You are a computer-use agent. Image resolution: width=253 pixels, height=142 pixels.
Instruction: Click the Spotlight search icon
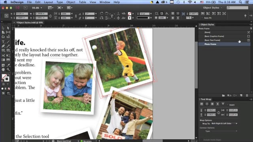click(240, 2)
